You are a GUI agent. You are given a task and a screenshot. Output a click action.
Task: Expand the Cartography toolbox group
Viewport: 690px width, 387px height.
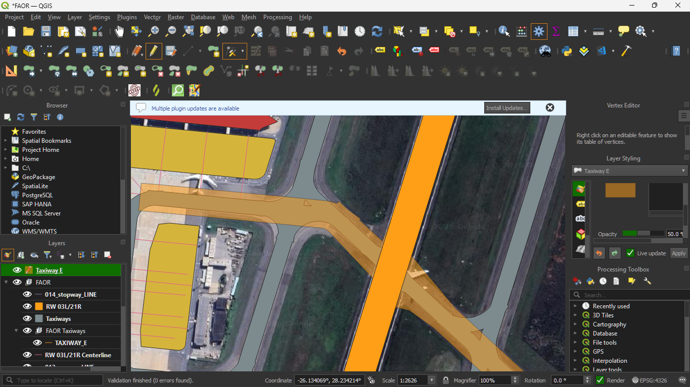point(575,324)
